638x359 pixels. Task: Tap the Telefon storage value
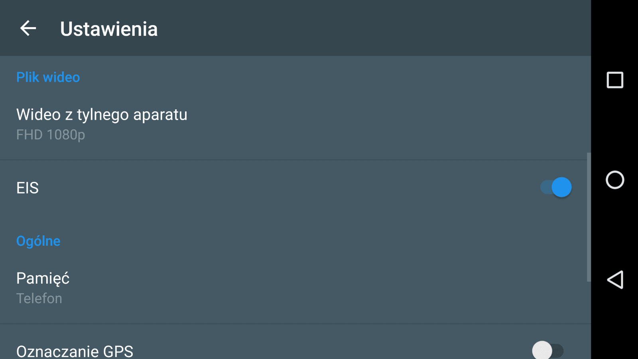click(x=39, y=298)
